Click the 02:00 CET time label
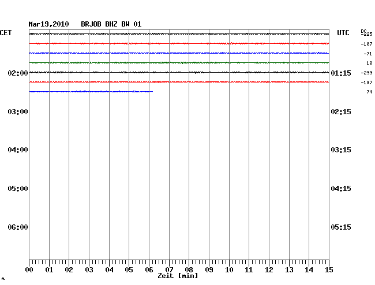This screenshot has height=285, width=375. (18, 73)
